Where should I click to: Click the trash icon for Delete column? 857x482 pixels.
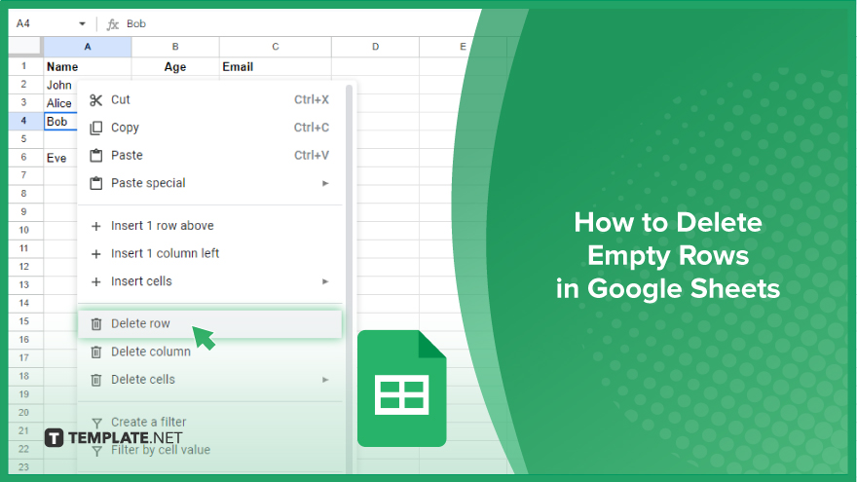96,352
